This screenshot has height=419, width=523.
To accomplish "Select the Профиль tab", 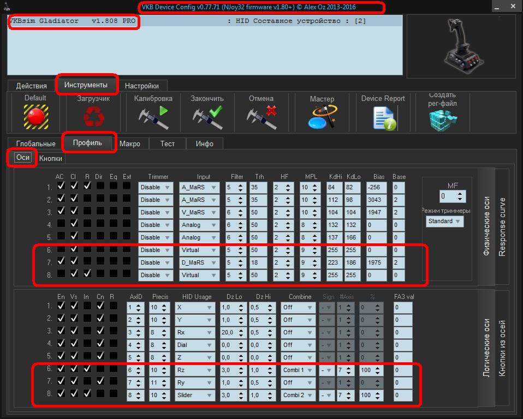I will coord(87,142).
